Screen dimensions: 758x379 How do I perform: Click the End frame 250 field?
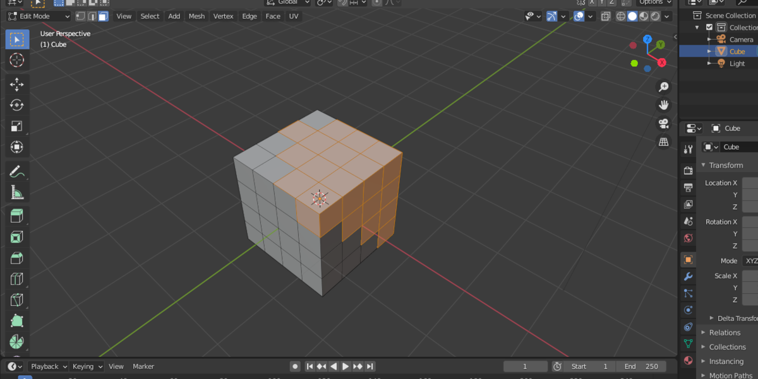641,366
